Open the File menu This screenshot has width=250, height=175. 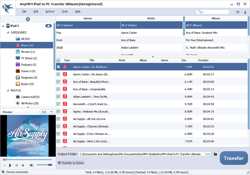pyautogui.click(x=24, y=12)
